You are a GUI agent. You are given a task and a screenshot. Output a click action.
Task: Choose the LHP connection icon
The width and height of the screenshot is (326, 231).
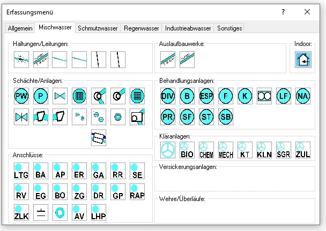[x=99, y=212]
